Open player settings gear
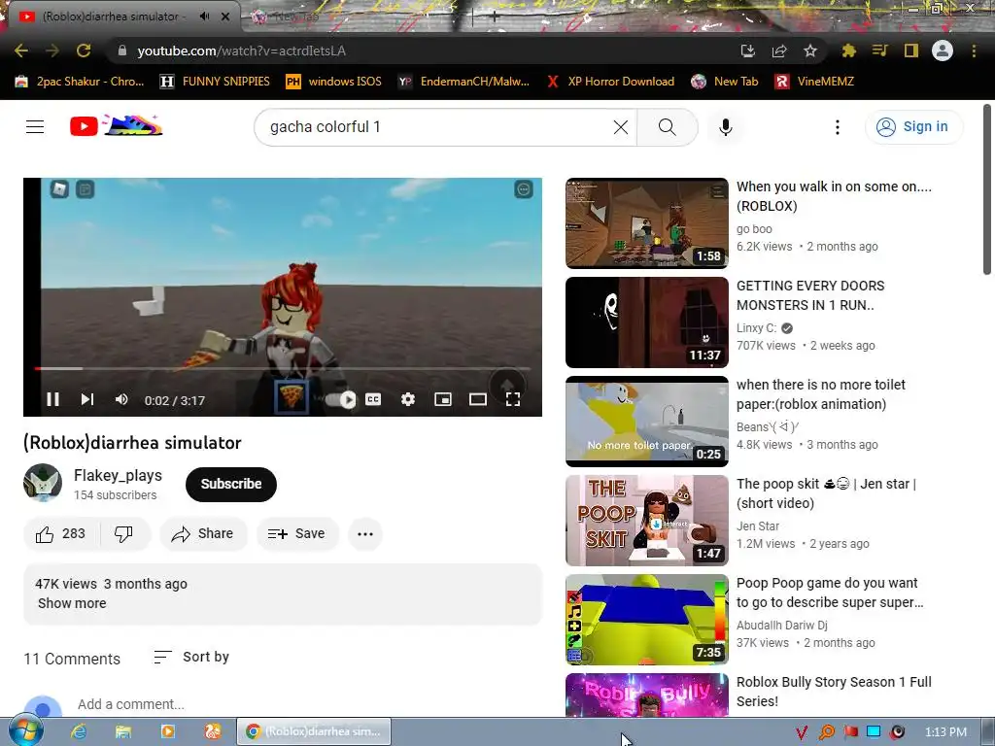995x746 pixels. (x=408, y=399)
